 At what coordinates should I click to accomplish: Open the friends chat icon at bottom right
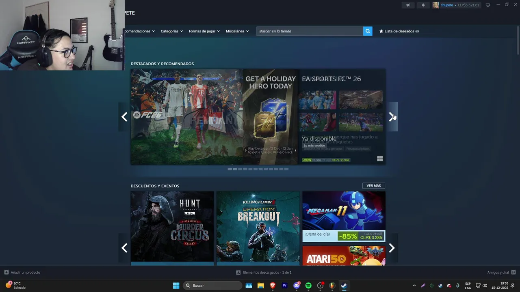click(x=513, y=273)
